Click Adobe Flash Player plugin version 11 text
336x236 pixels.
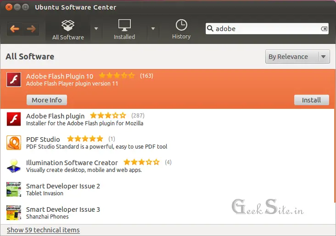click(x=72, y=84)
